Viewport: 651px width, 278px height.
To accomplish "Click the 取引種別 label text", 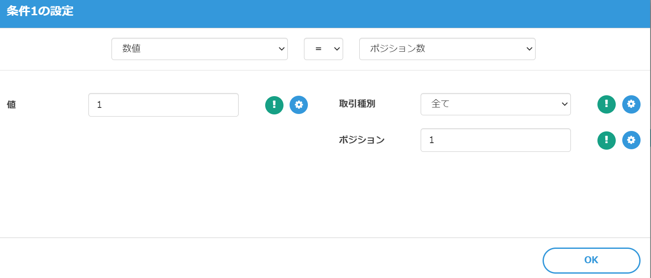I will (357, 104).
